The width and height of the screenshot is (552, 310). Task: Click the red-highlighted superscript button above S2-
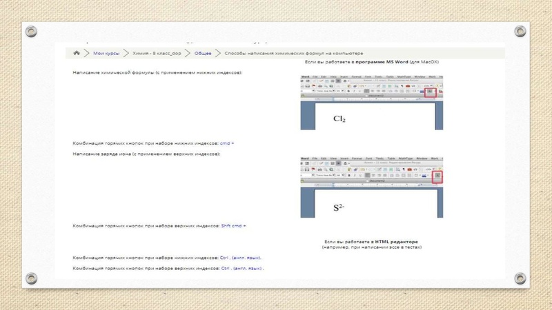(437, 176)
